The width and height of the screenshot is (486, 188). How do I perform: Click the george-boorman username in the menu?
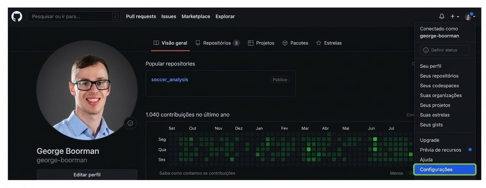439,36
